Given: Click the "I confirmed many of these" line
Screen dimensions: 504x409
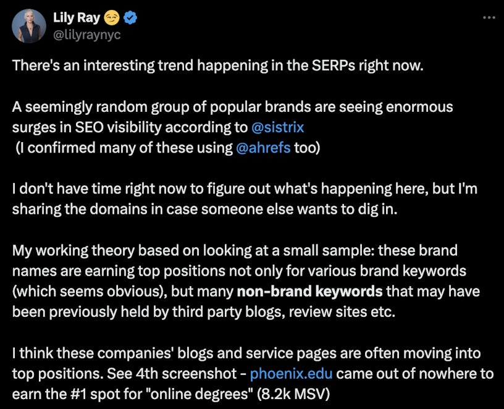Looking at the screenshot, I should click(124, 149).
